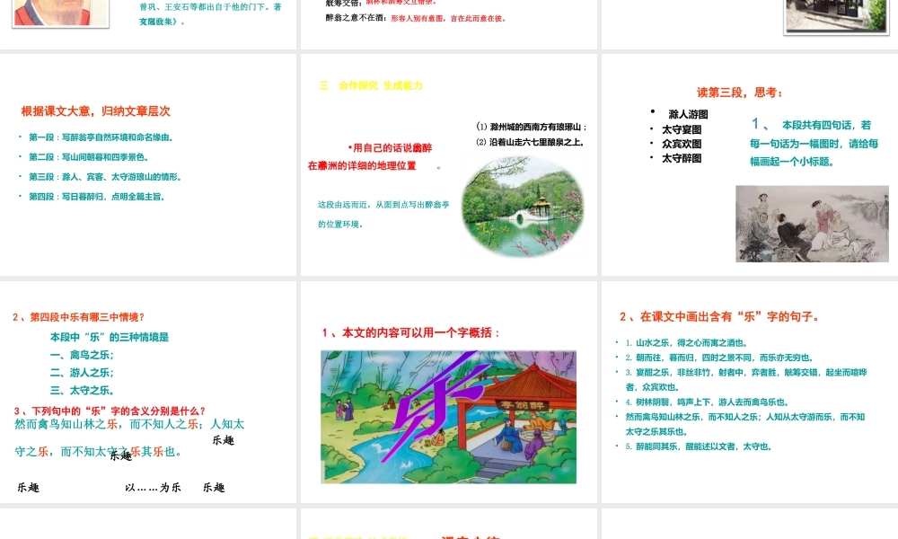Click the sentence 1. 山水之乐，得之心而寓之酒也
The image size is (898, 539).
point(686,343)
